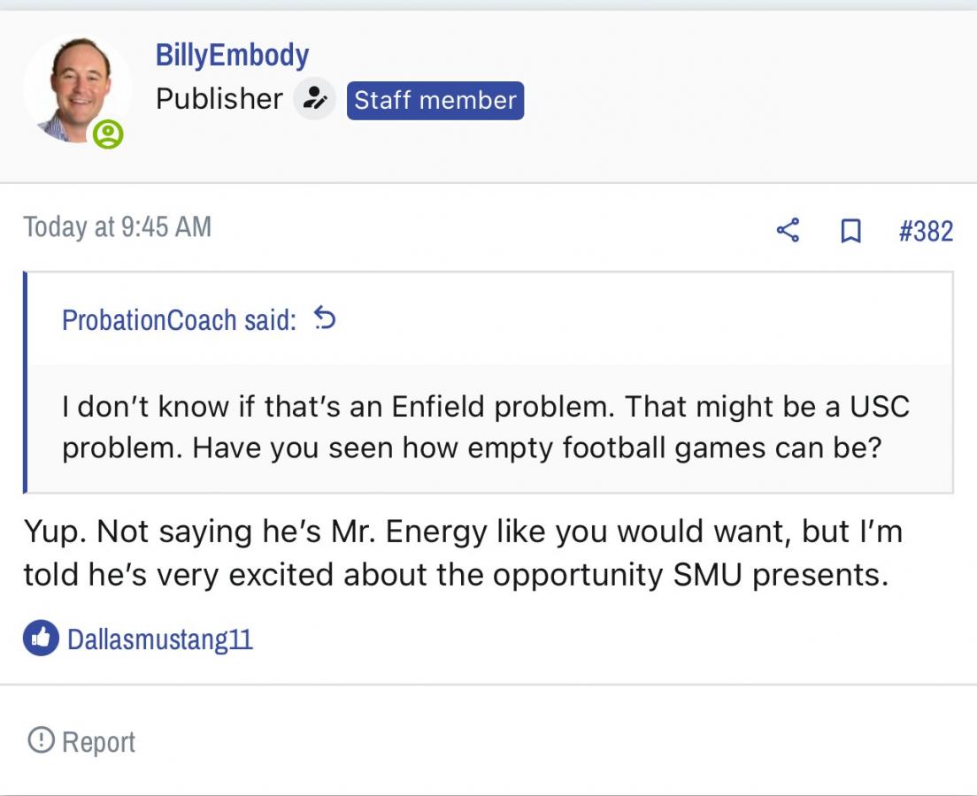
Task: Expand the quoted Enfield problem message
Action: click(485, 407)
